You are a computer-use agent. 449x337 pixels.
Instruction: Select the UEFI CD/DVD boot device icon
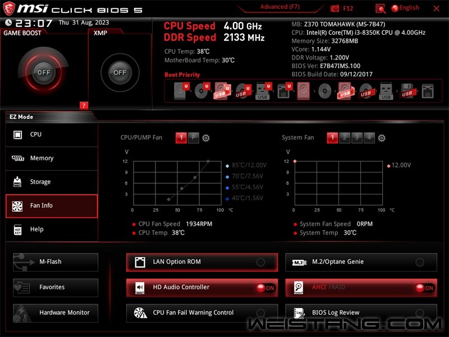coord(202,90)
